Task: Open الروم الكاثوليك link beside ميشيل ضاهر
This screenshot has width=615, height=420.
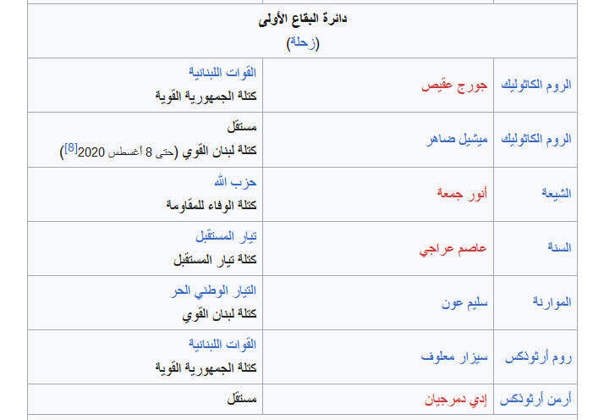Action: pos(535,139)
